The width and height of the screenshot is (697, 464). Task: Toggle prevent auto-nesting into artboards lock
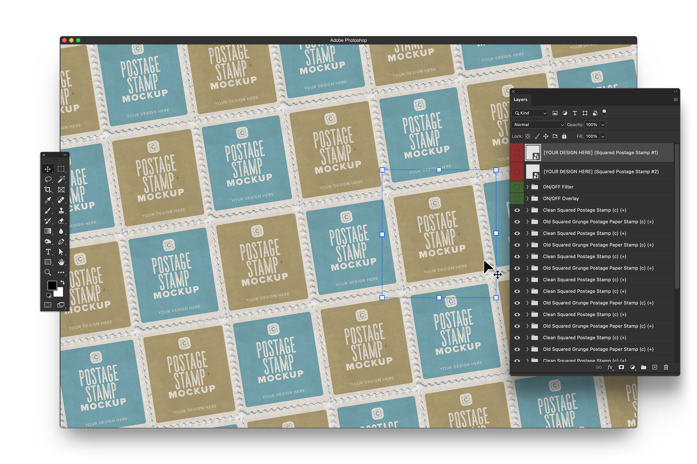tap(555, 136)
